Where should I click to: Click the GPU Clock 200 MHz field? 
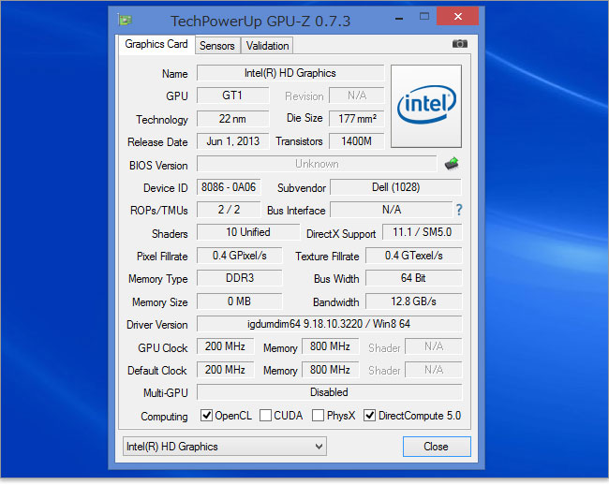tap(225, 346)
